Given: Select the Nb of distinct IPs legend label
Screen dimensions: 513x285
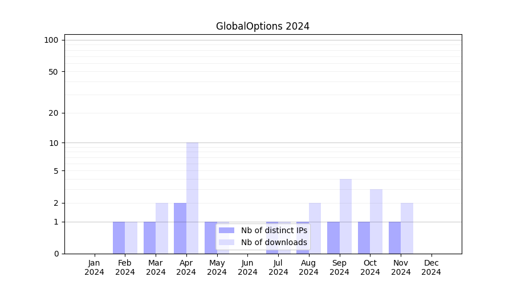Looking at the screenshot, I should coord(274,230).
